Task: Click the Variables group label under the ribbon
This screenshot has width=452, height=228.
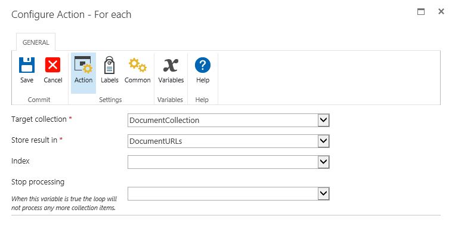Action: pos(170,100)
